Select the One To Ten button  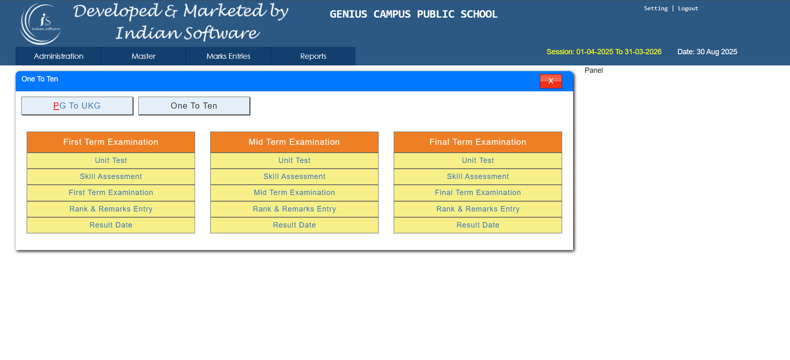click(194, 106)
